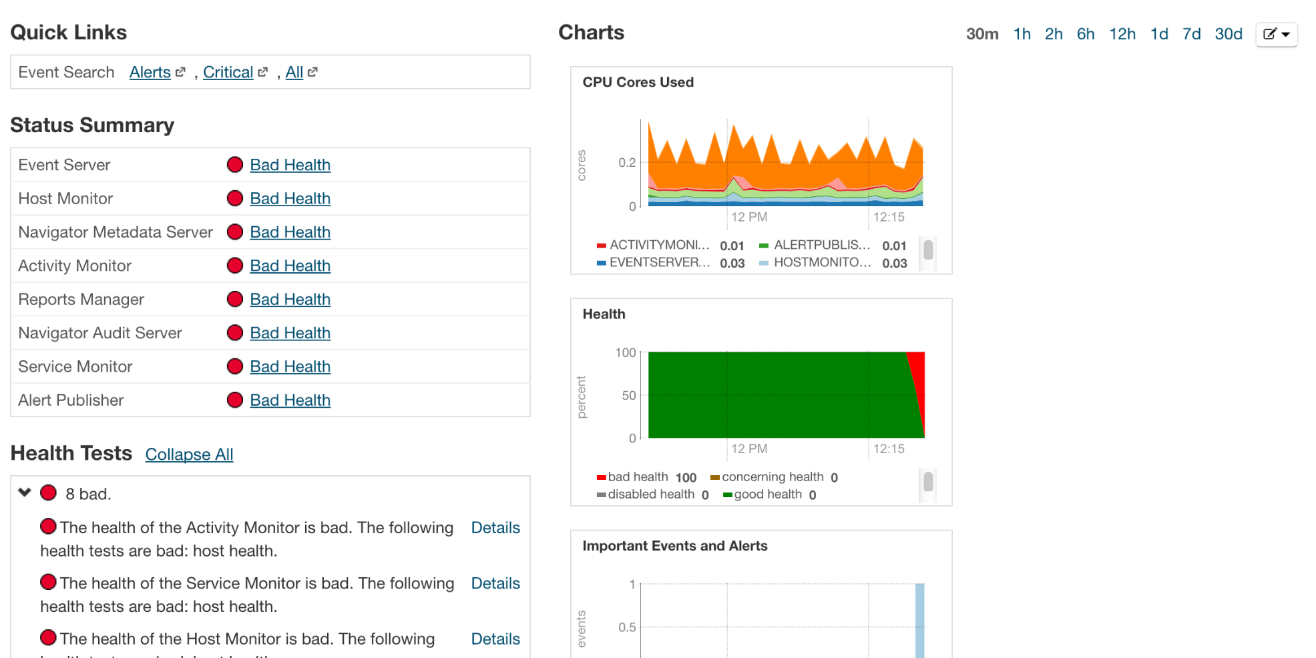
Task: Select the 30m time range
Action: (x=982, y=34)
